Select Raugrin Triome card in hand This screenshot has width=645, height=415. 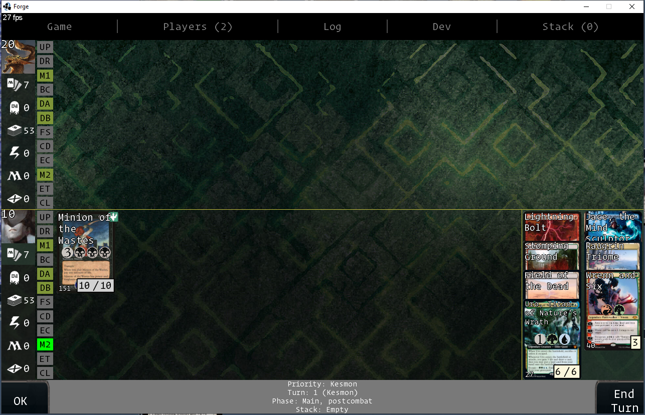[613, 255]
